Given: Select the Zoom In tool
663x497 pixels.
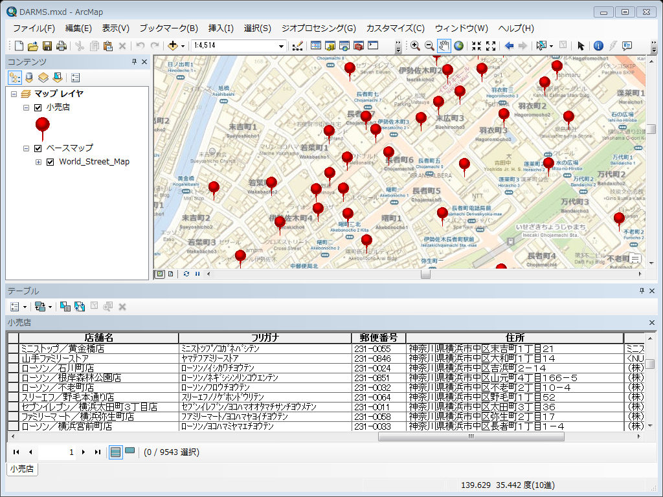Looking at the screenshot, I should [x=415, y=46].
